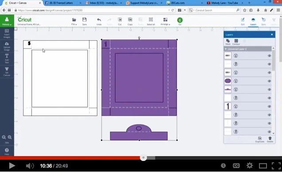The height and width of the screenshot is (172, 282).
Task: Click the video progress scrubber handle
Action: 143,158
